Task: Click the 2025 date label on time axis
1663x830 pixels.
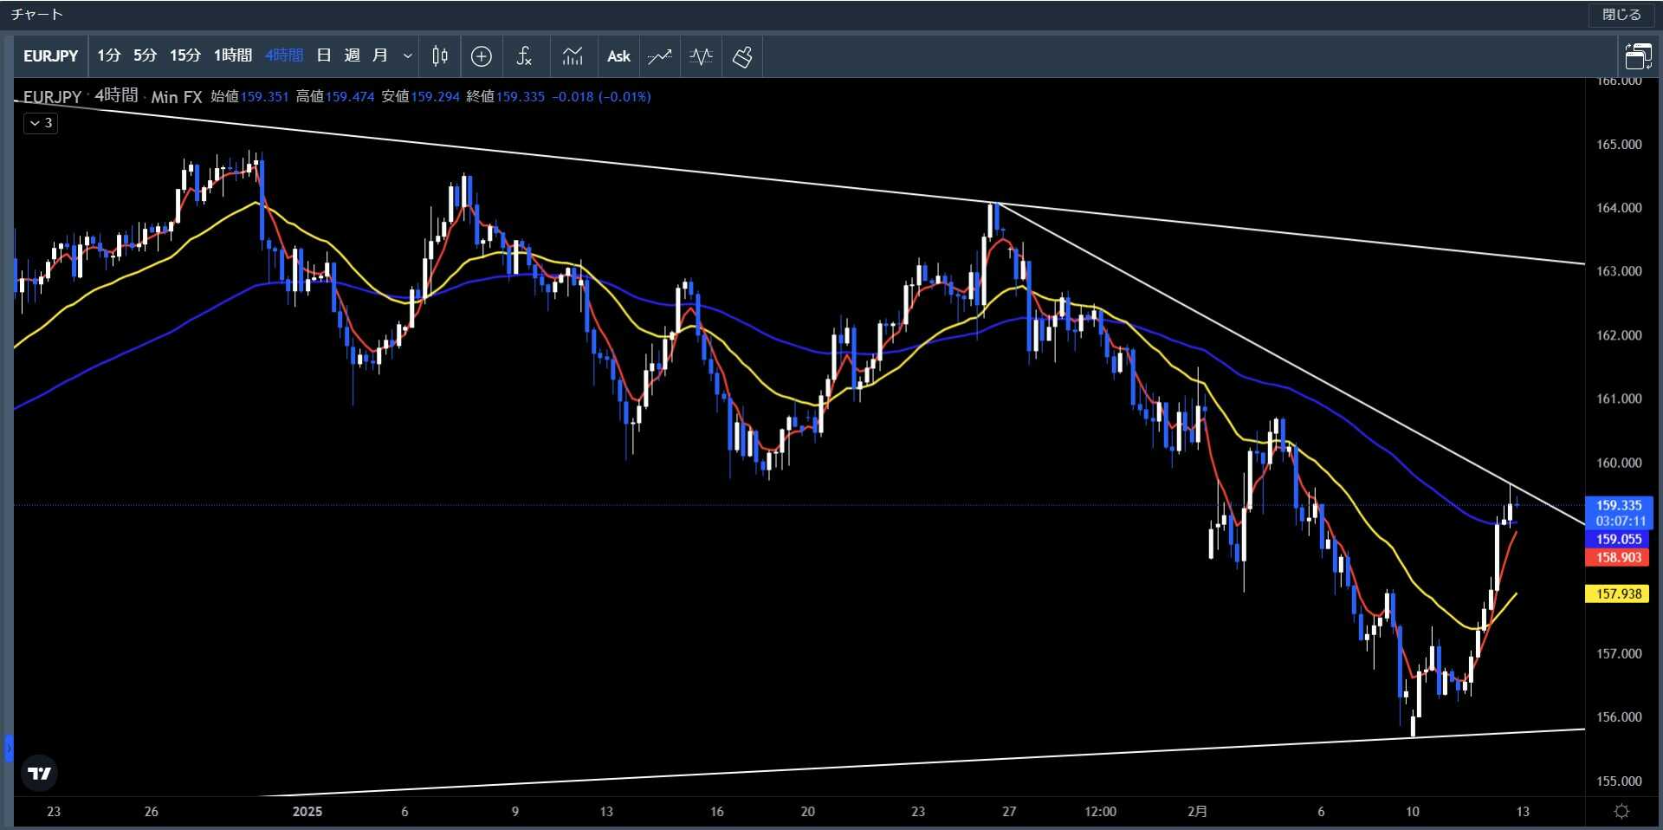Action: [x=307, y=812]
